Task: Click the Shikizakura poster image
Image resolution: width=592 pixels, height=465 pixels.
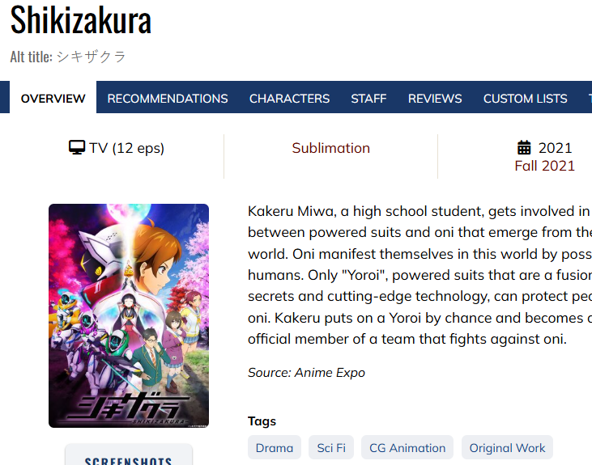Action: [129, 315]
